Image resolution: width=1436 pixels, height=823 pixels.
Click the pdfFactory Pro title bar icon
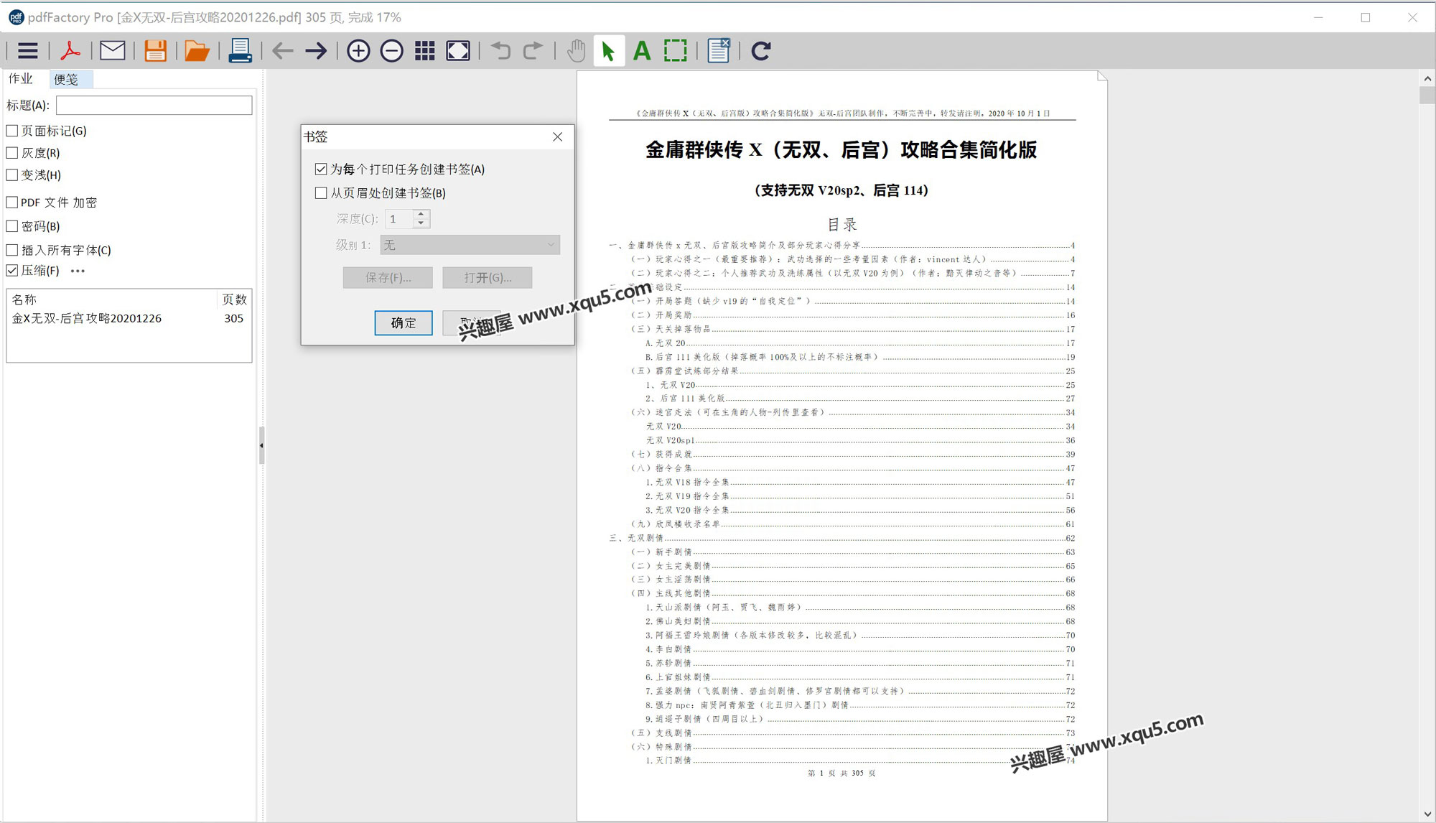tap(16, 17)
